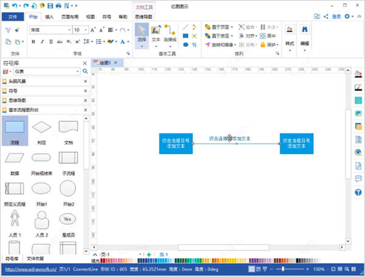Click the save disk icon
Screen dimensions: 365x277
[x=50, y=5]
